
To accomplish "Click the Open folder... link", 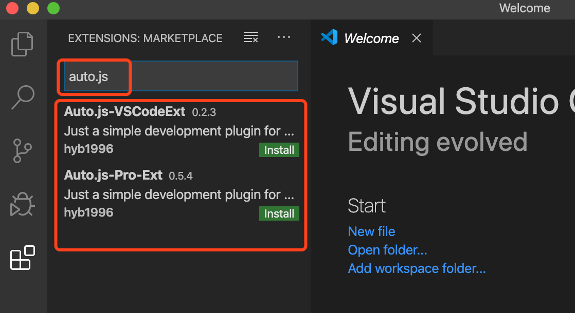I will [x=387, y=250].
